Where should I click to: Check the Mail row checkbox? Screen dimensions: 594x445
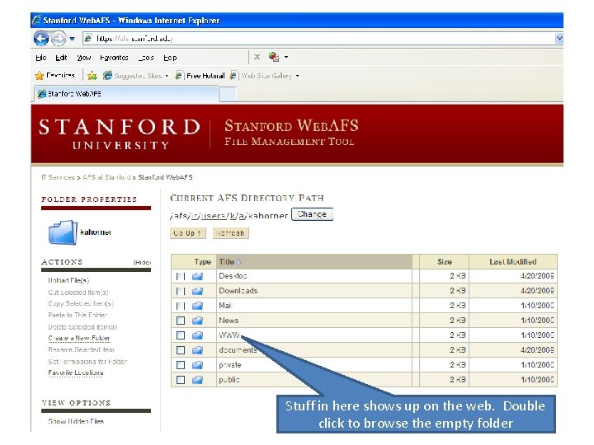coord(181,306)
